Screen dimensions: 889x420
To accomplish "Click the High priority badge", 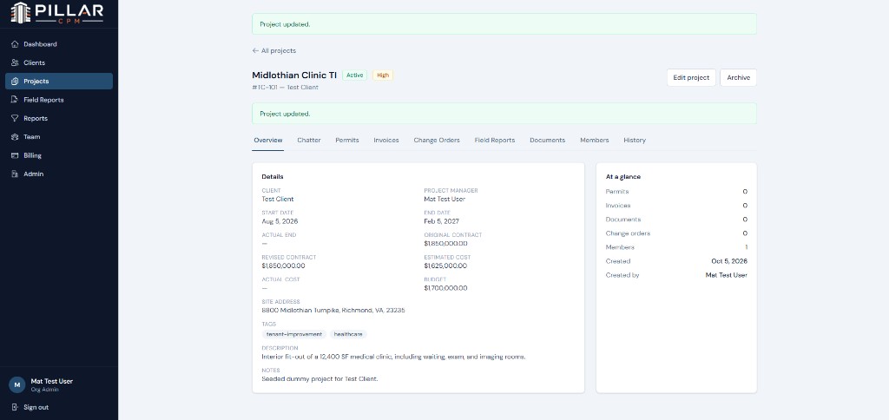I will (x=383, y=75).
